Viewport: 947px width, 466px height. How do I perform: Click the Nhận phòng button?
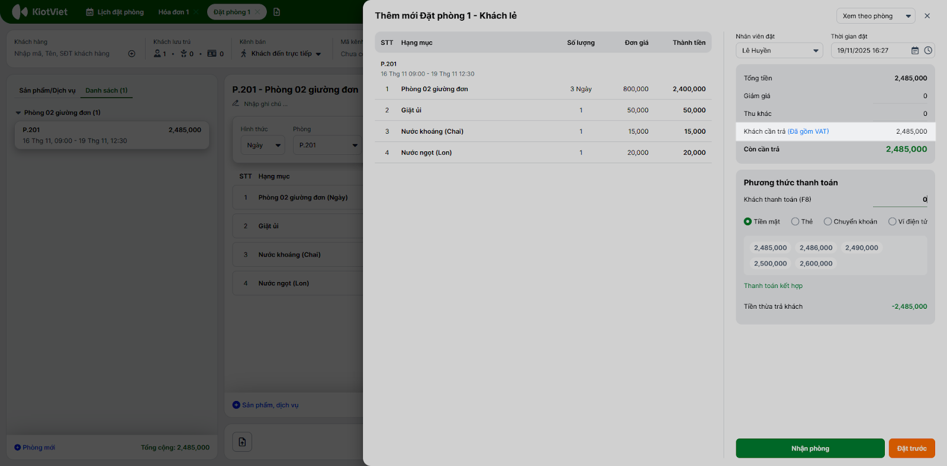810,448
